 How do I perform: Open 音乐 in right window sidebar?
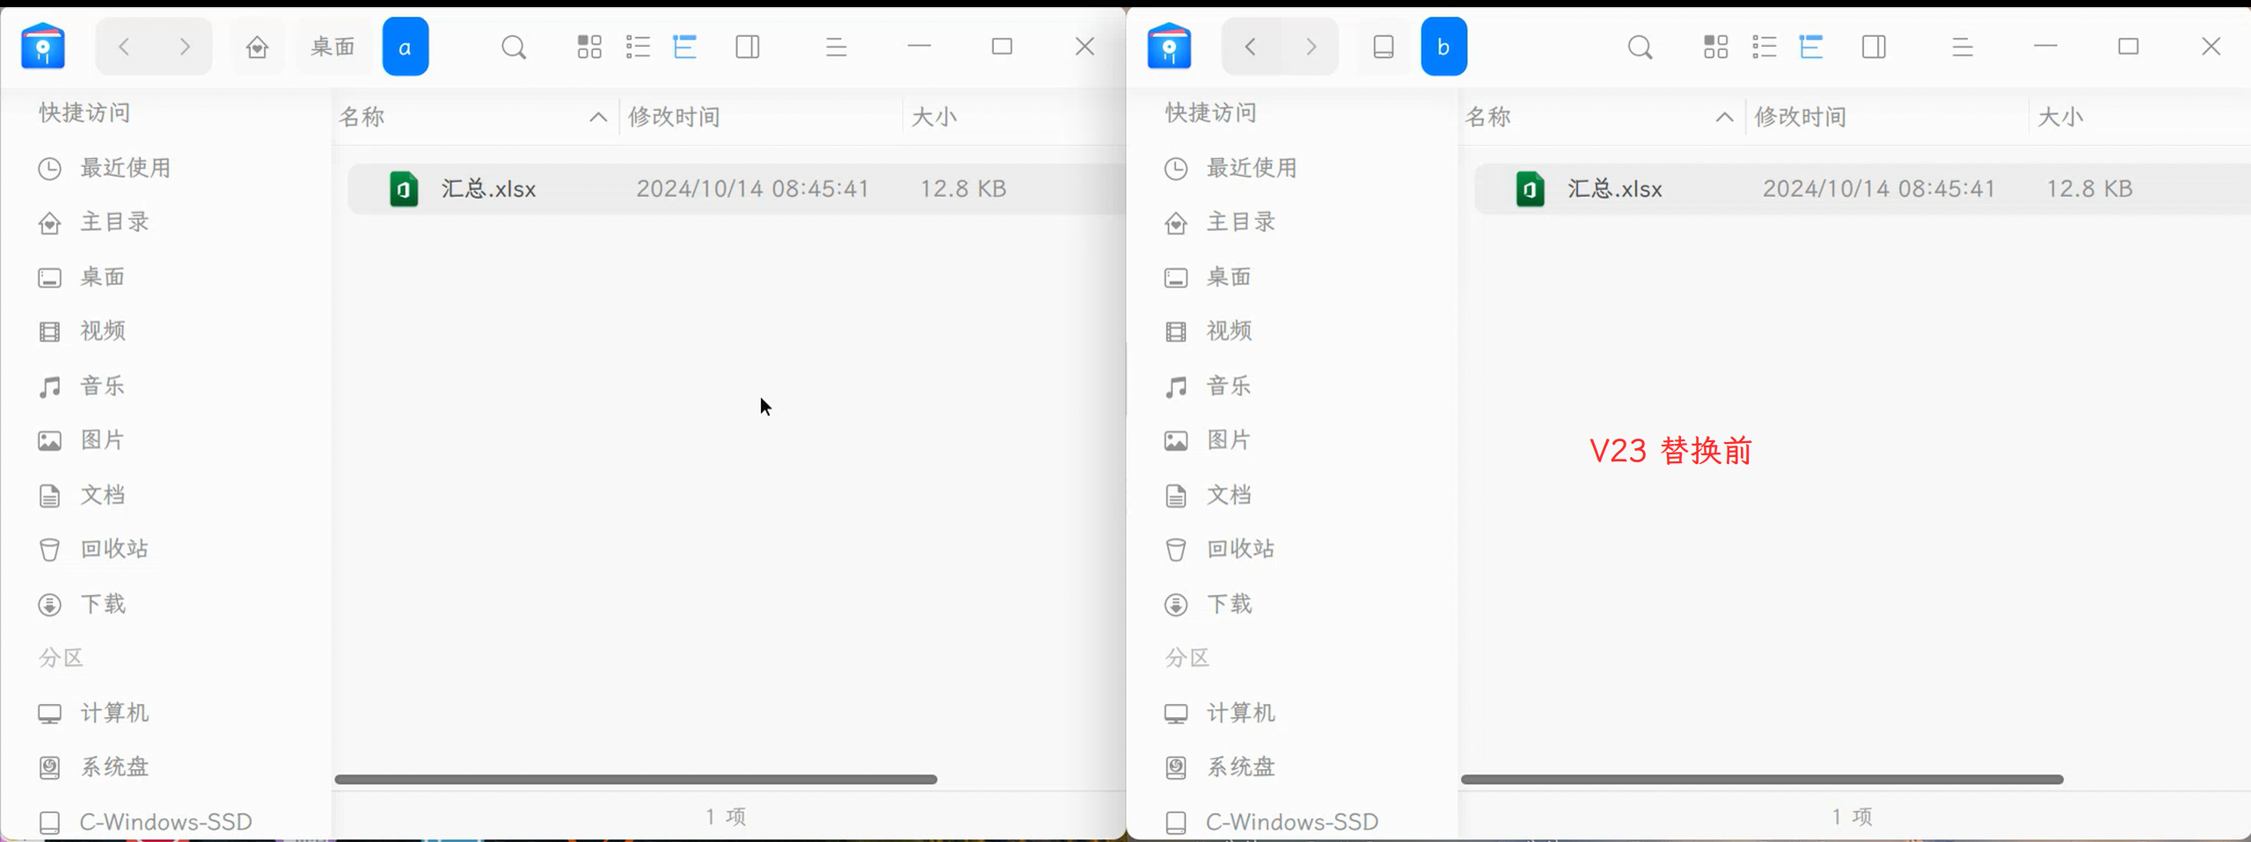(x=1229, y=386)
